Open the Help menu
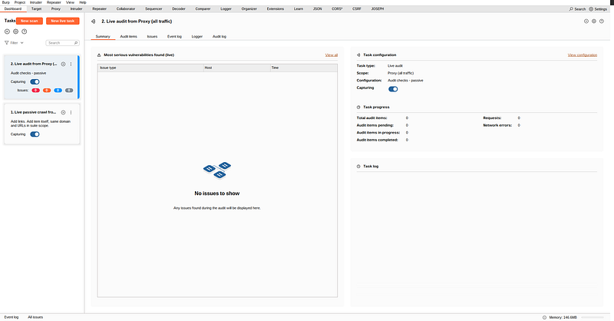The height and width of the screenshot is (321, 614). pos(83,2)
